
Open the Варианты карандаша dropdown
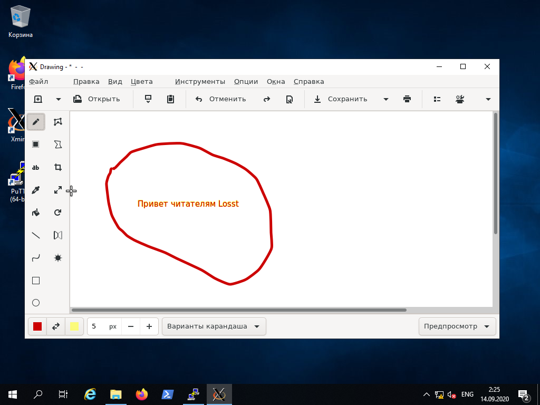click(x=214, y=326)
